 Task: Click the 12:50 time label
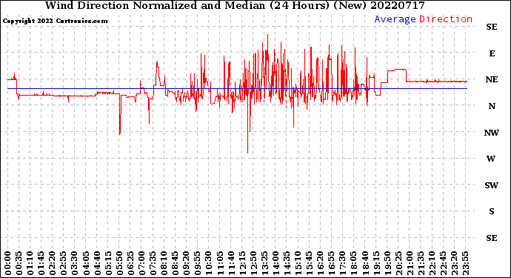point(253,263)
